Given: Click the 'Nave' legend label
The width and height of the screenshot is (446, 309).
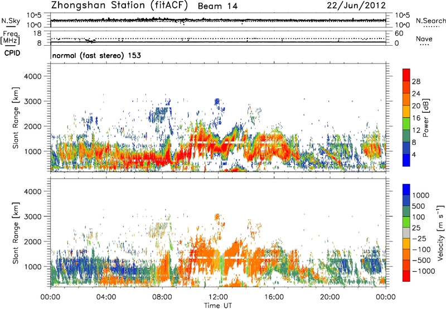Looking at the screenshot, I should [424, 39].
